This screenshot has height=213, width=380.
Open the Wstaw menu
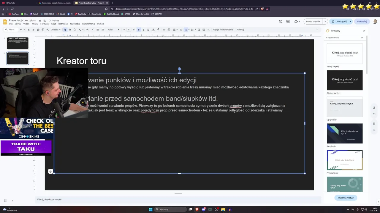(x=35, y=24)
